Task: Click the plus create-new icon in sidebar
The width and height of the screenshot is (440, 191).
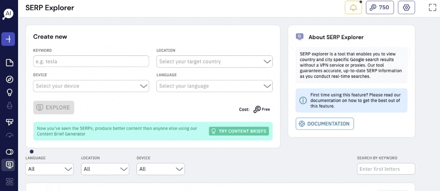Action: point(8,39)
